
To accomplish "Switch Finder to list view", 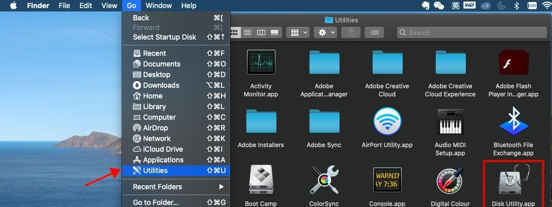I will pos(248,33).
